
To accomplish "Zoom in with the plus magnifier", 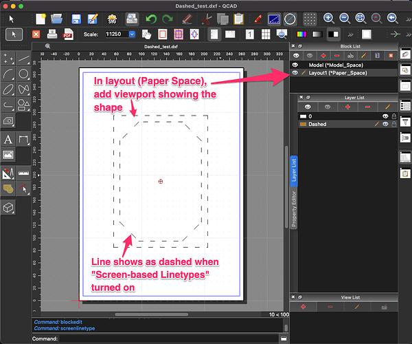I will (328, 19).
